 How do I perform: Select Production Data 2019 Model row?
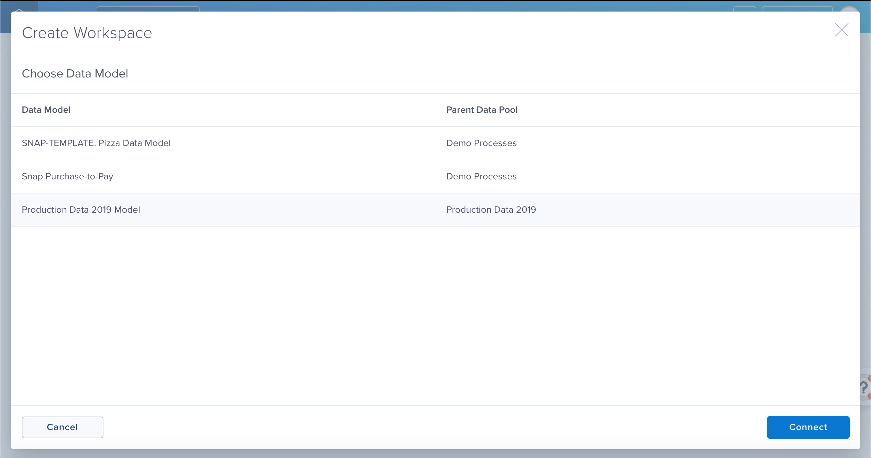coord(81,210)
